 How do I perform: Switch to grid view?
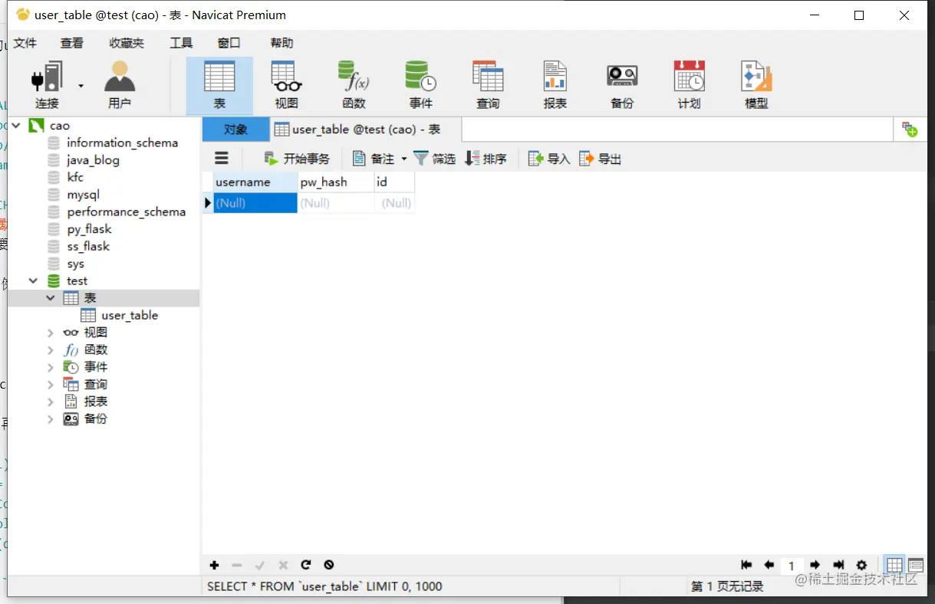pyautogui.click(x=894, y=565)
